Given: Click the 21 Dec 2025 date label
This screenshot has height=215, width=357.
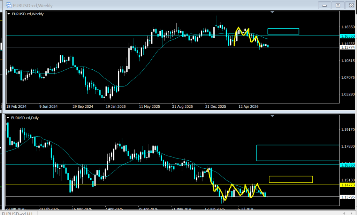Looking at the screenshot, I should coord(215,107).
